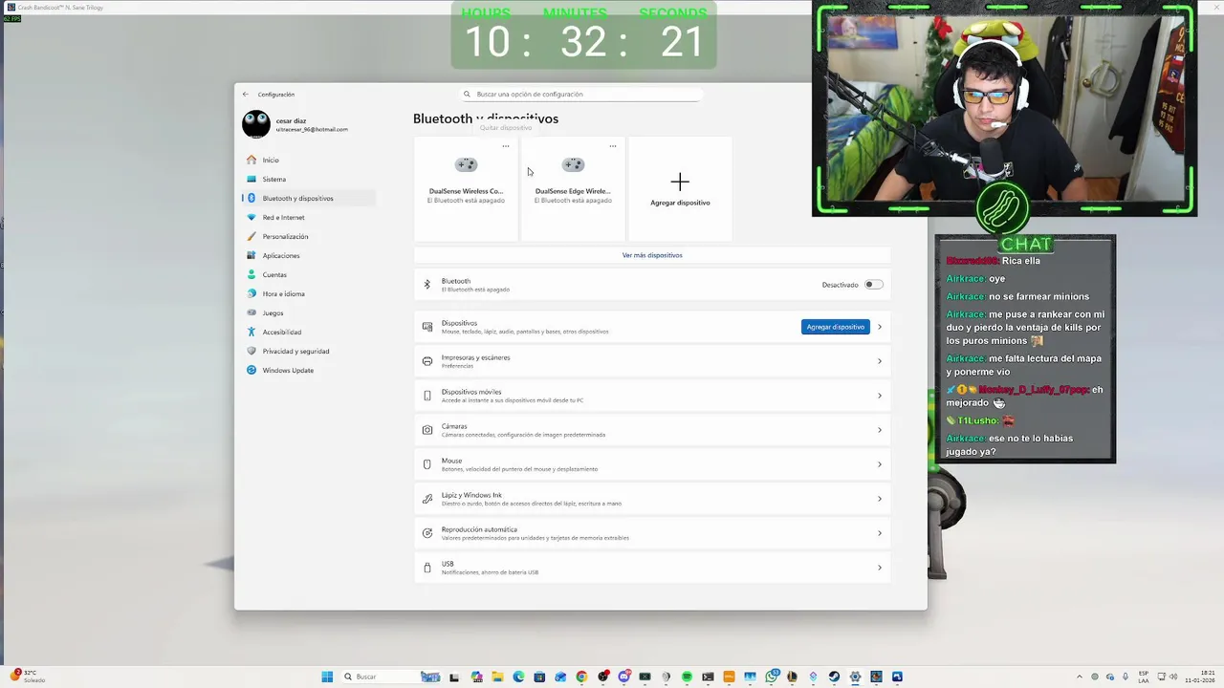Click the microphone tray icon

tap(1126, 677)
